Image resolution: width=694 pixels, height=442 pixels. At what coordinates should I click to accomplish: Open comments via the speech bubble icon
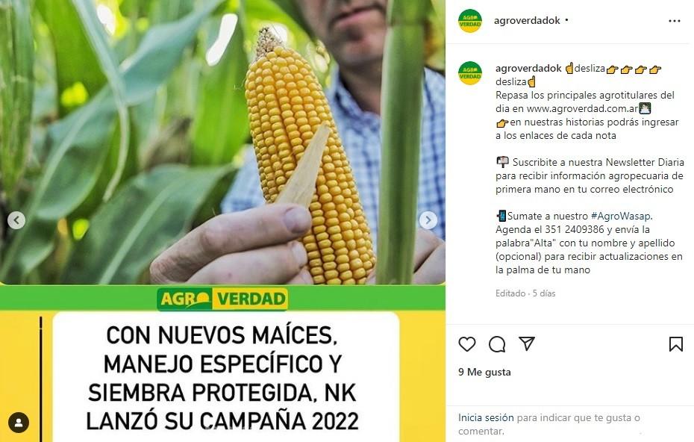click(x=497, y=344)
